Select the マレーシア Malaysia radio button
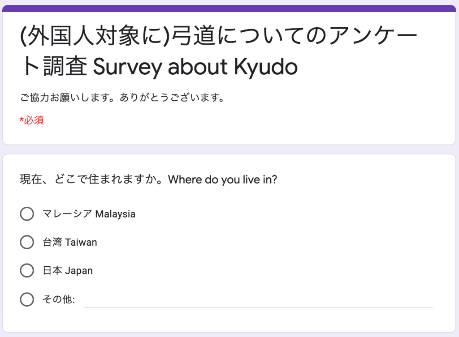This screenshot has width=459, height=337. (27, 214)
